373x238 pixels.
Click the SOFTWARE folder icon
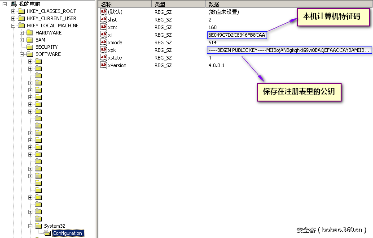[30, 54]
